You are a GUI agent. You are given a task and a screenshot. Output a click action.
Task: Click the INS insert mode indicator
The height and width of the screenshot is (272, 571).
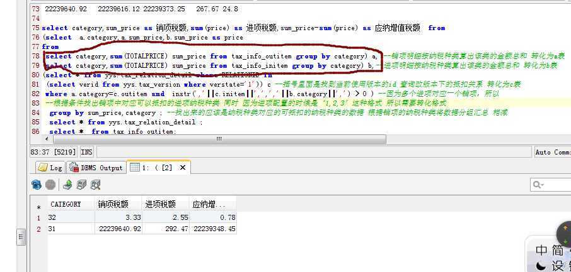pos(87,152)
